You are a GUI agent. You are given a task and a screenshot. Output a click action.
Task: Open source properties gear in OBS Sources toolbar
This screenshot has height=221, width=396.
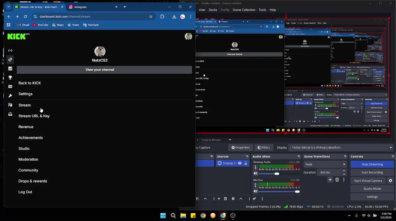(233, 199)
